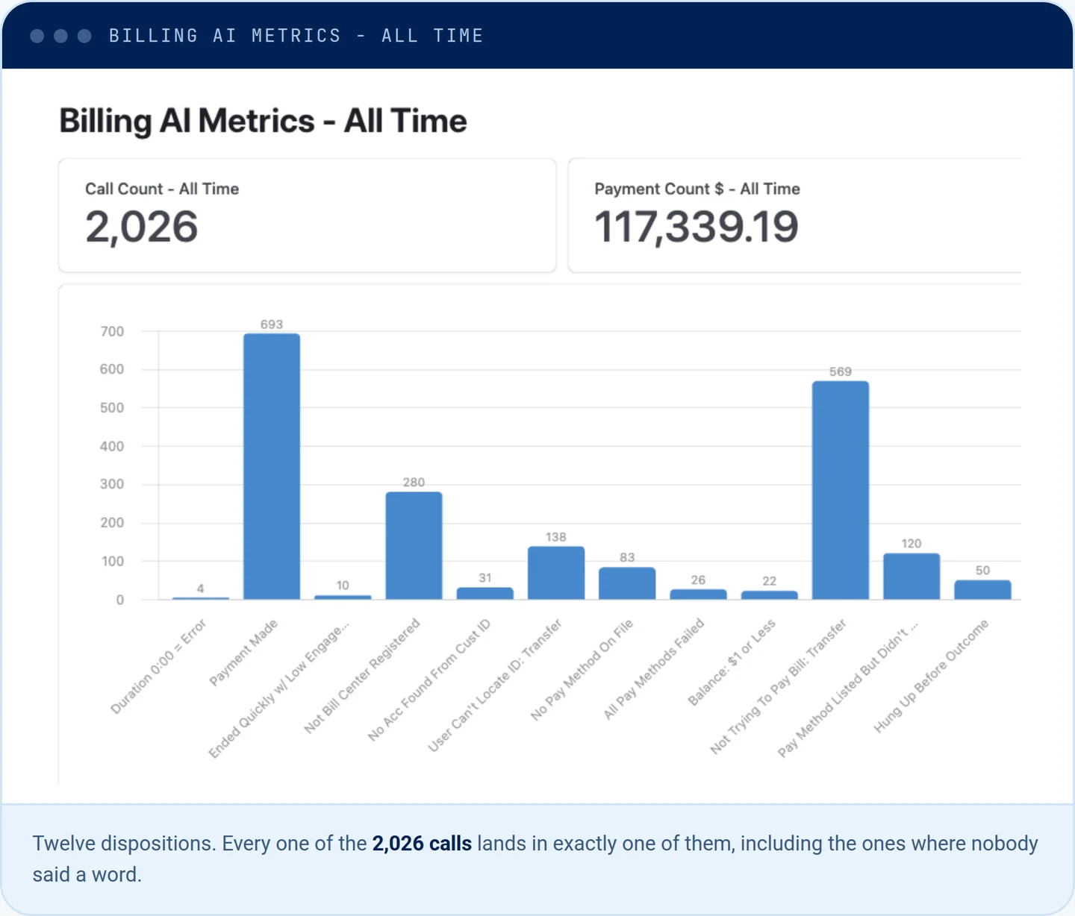Click the 693 value label above bar

[x=272, y=324]
